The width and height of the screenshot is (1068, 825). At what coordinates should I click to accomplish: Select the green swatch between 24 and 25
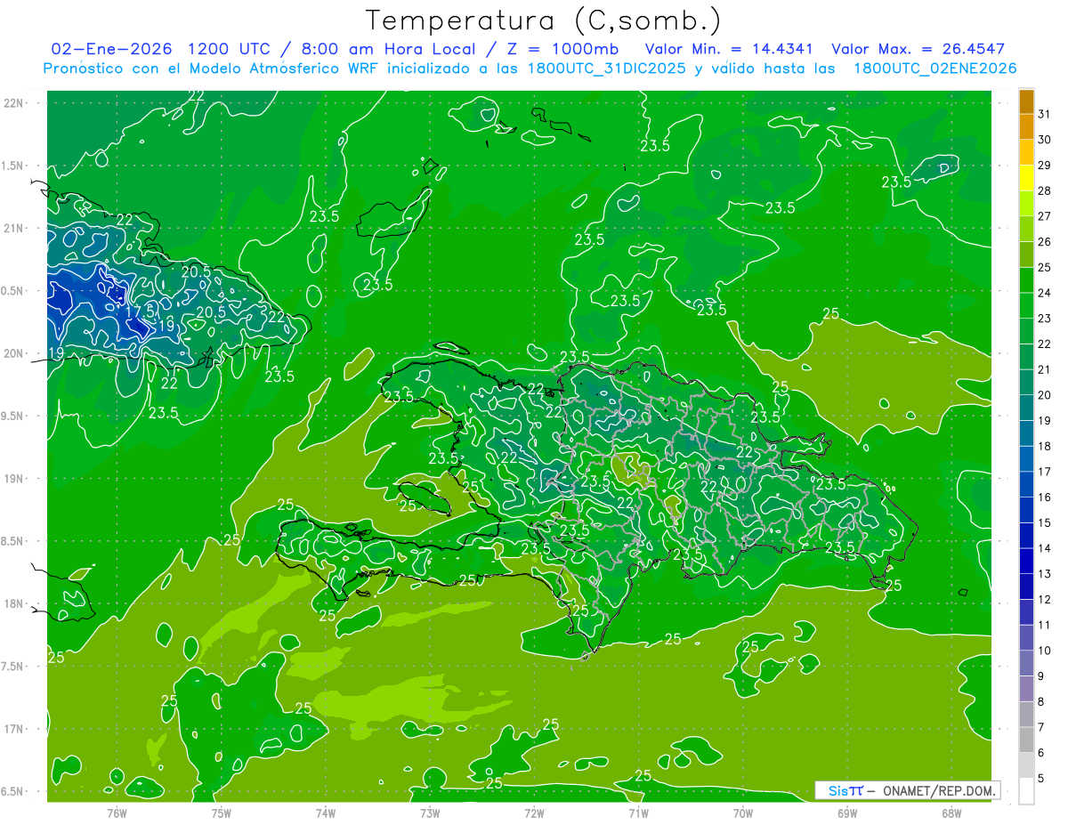[1026, 279]
